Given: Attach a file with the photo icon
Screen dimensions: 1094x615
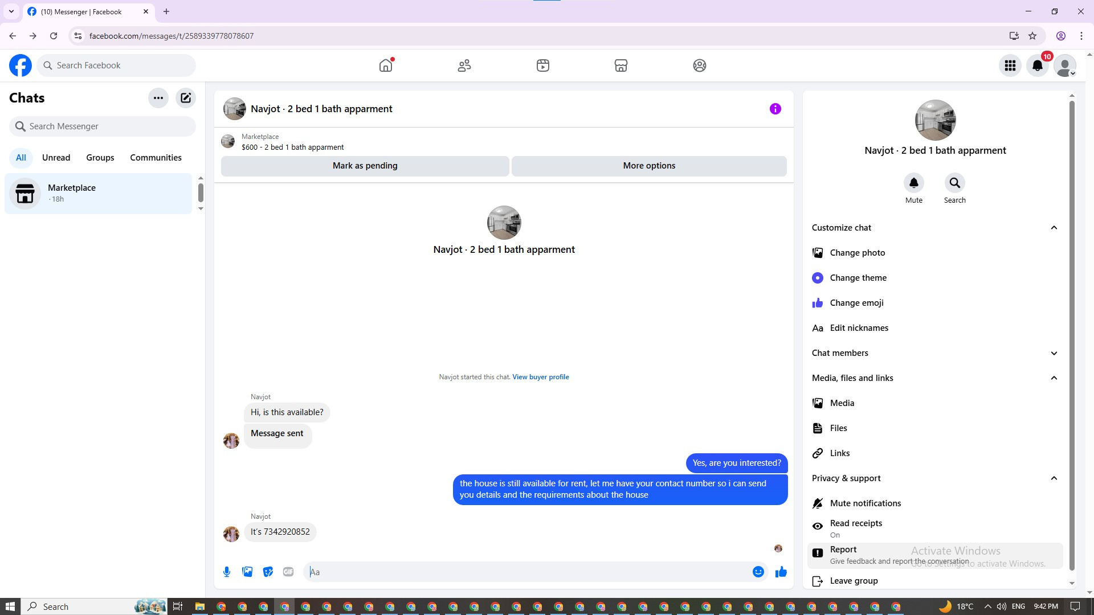Looking at the screenshot, I should 247,572.
